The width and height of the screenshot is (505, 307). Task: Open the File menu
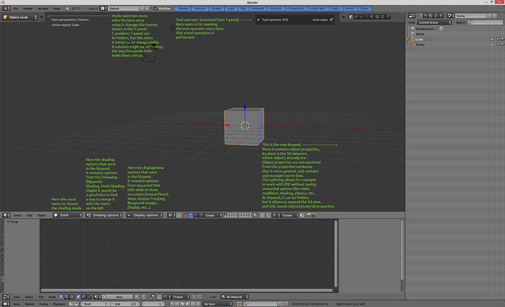pyautogui.click(x=16, y=8)
